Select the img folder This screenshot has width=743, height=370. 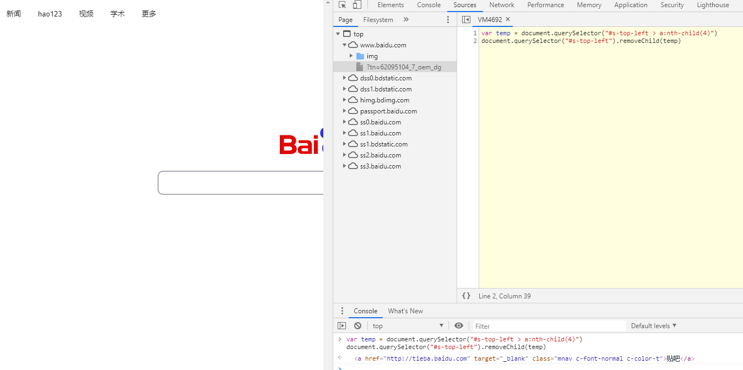coord(372,56)
